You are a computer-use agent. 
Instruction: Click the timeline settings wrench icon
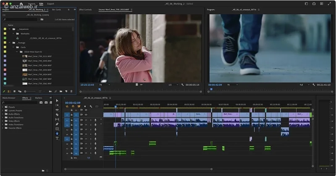[x=91, y=106]
